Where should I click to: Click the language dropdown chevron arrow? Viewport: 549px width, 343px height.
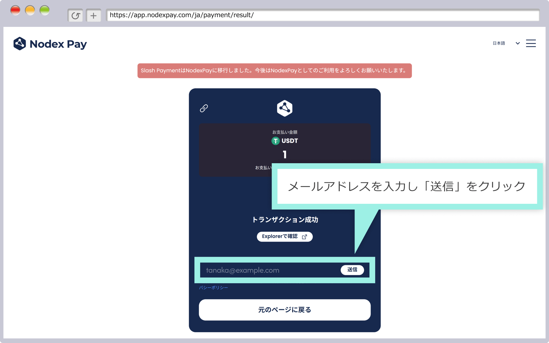tap(517, 43)
